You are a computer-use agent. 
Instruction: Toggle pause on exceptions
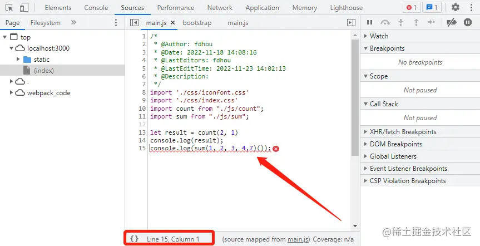click(x=467, y=22)
